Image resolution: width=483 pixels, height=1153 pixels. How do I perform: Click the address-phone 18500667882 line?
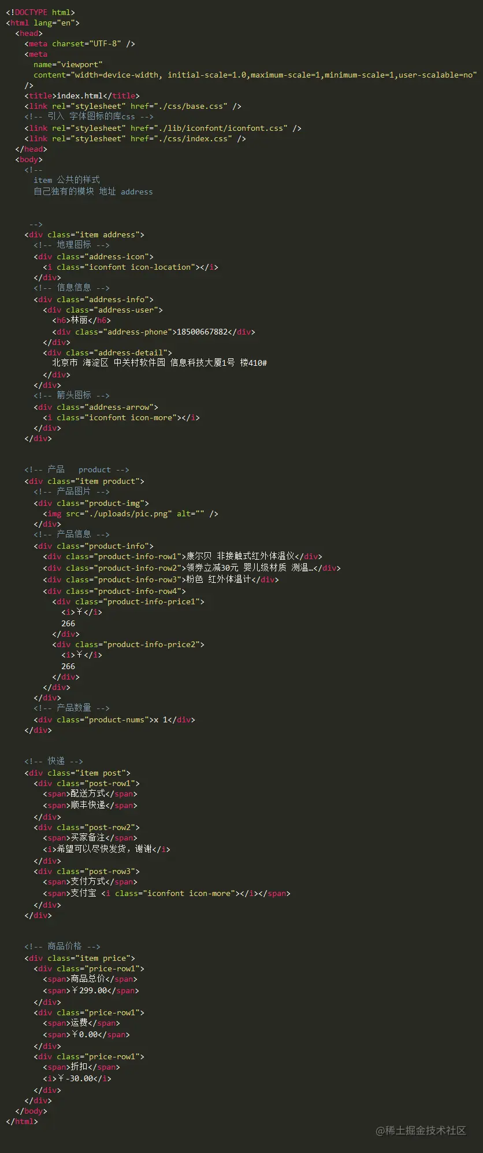154,332
